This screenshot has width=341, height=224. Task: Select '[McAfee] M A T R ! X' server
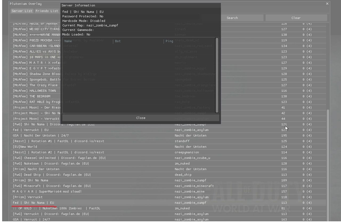point(36,63)
